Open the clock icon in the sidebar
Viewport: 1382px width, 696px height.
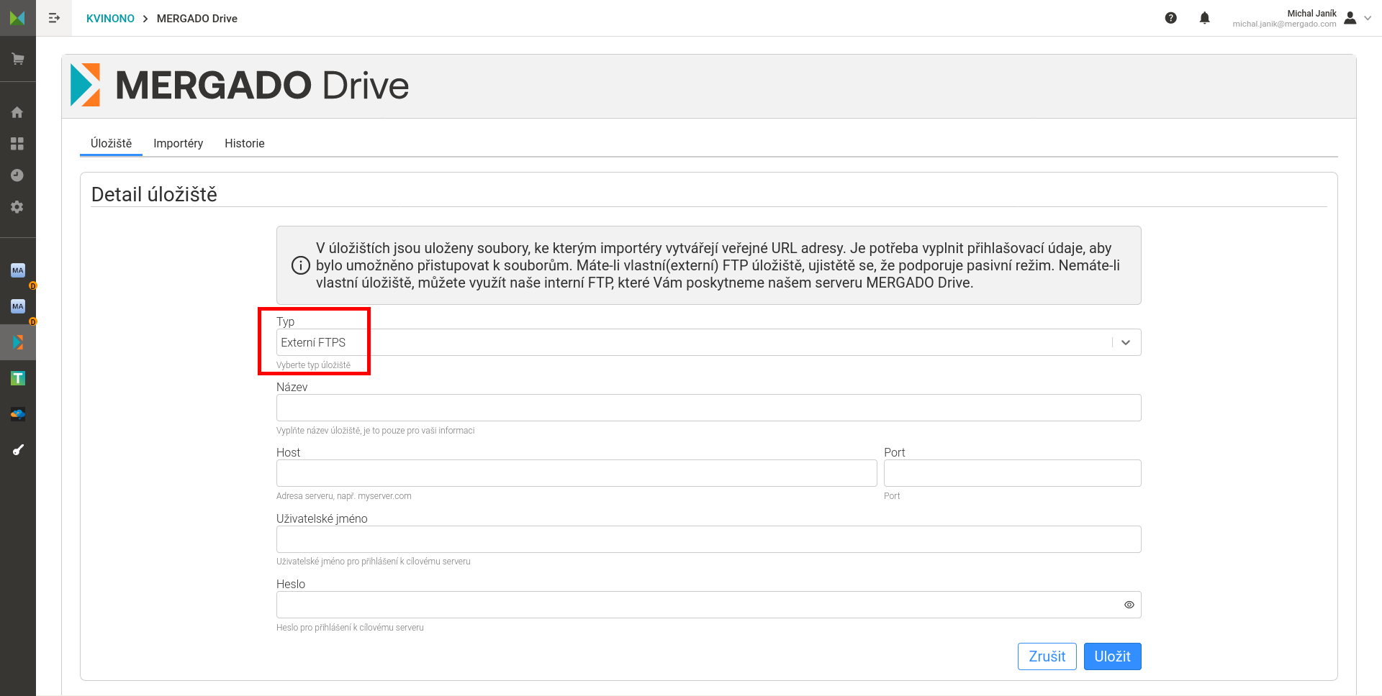pos(17,175)
